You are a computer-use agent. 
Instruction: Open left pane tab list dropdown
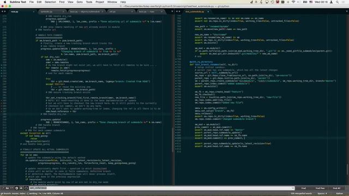[x=172, y=11]
